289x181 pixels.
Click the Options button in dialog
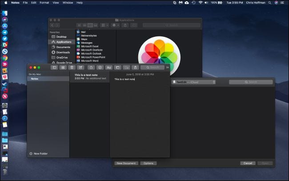[x=148, y=163]
